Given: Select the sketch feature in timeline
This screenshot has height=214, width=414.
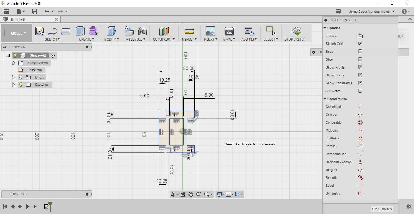Looking at the screenshot, I should [x=47, y=207].
